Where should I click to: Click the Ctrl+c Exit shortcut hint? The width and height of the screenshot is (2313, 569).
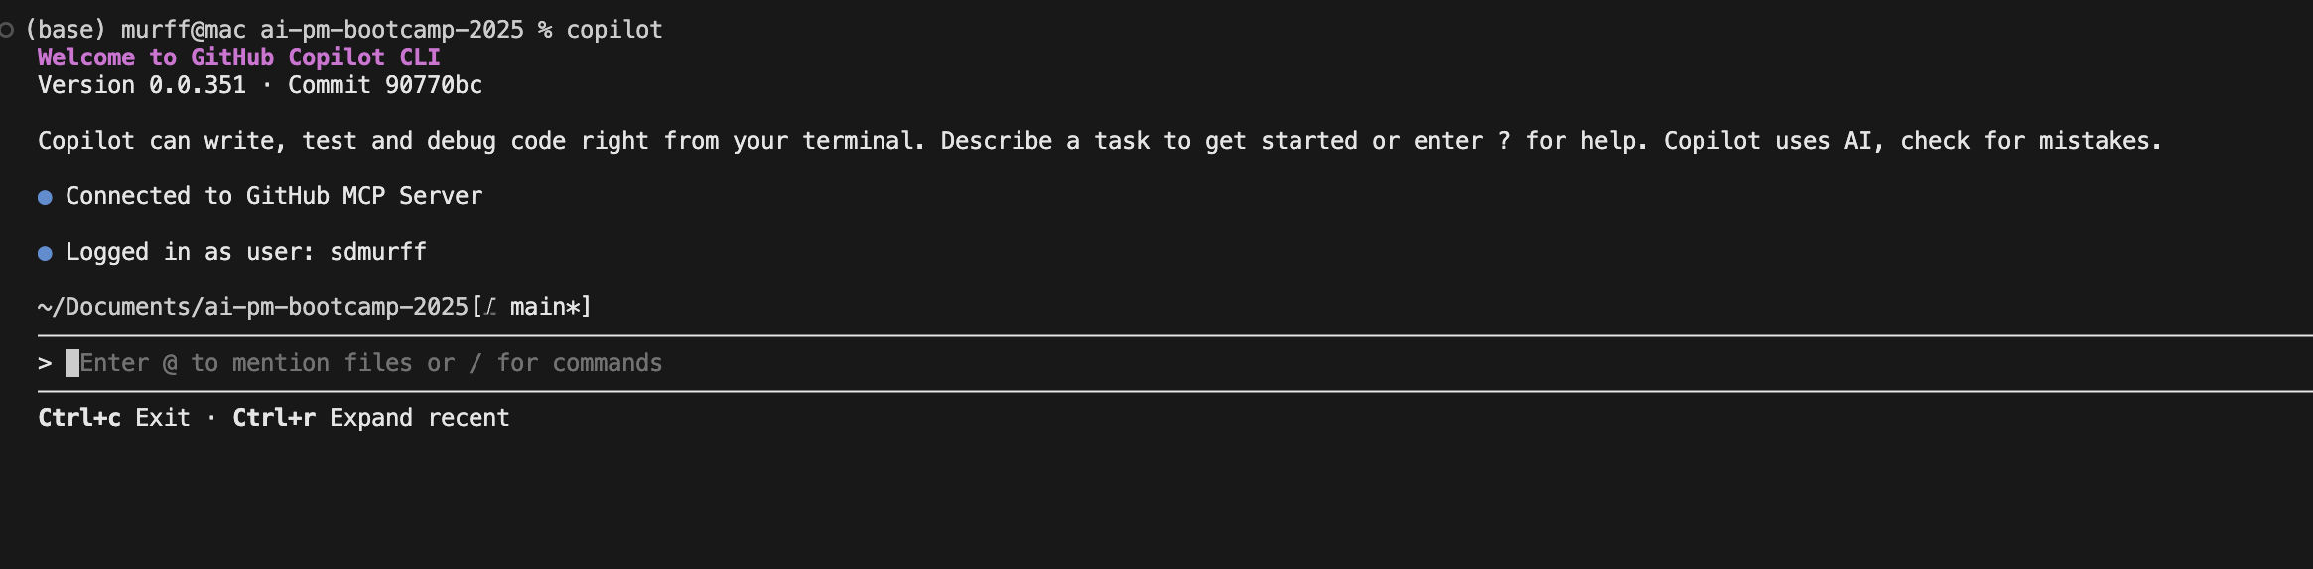tap(113, 418)
